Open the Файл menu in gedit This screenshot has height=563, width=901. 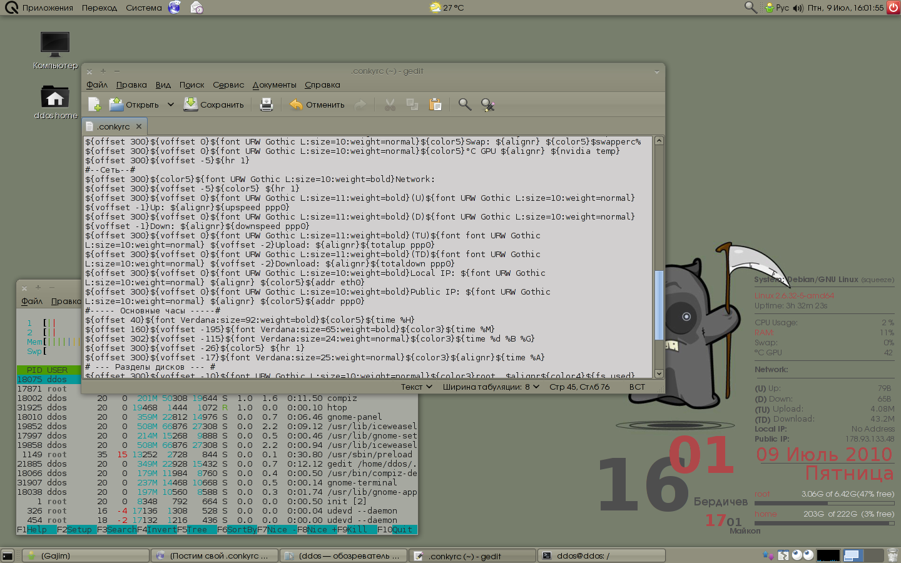point(97,84)
